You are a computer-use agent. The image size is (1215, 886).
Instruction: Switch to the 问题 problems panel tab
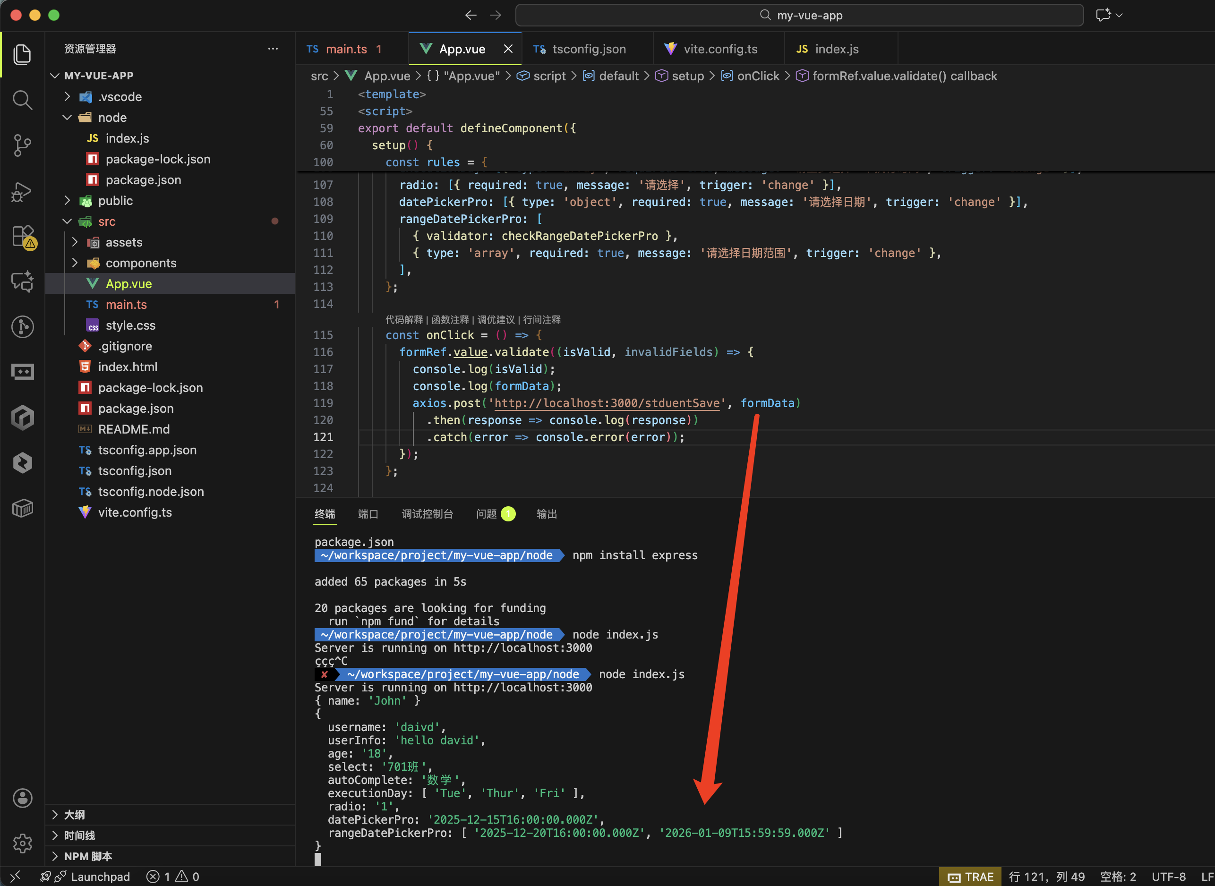(487, 514)
